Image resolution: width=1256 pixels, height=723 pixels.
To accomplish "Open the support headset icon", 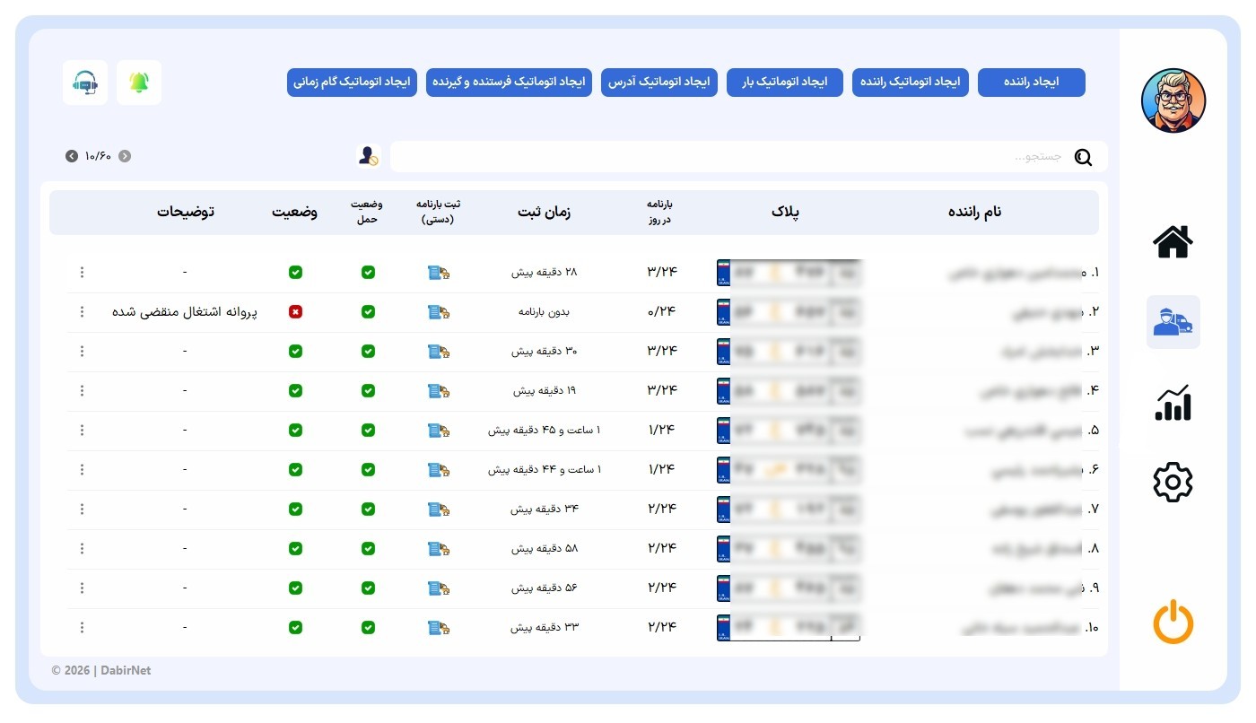I will pyautogui.click(x=85, y=83).
